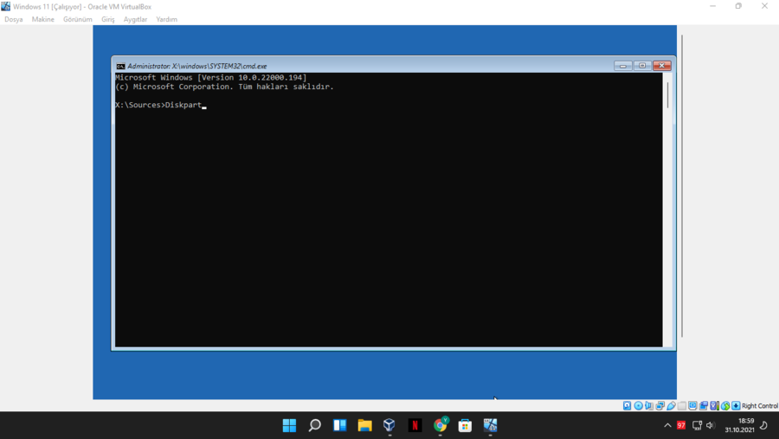Click the Right Control host key label

point(760,406)
